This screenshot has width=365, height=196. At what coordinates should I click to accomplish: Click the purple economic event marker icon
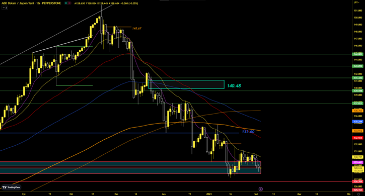point(261,189)
